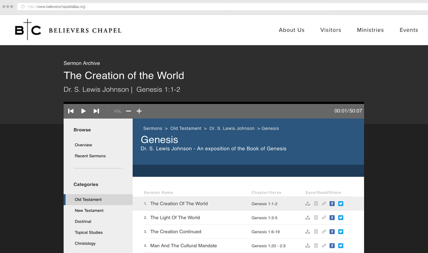This screenshot has height=253, width=428.
Task: Select New Testament category
Action: 89,210
